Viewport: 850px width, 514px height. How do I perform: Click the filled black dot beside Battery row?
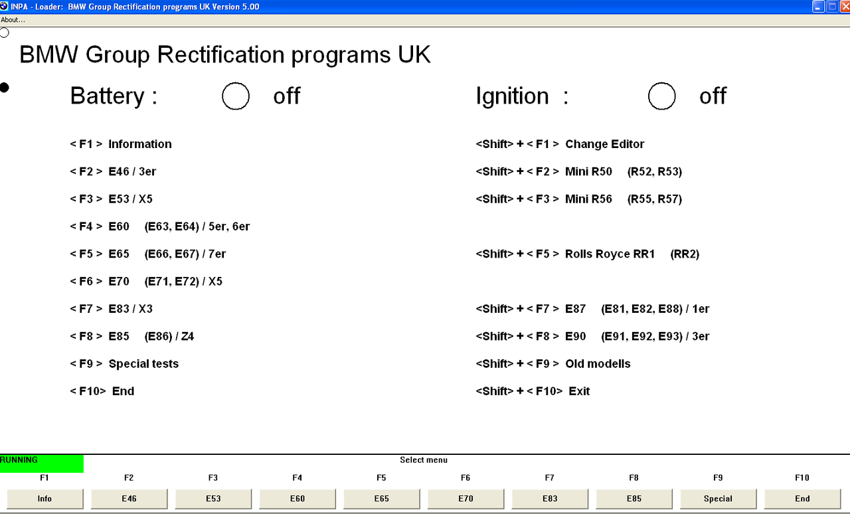[x=4, y=88]
